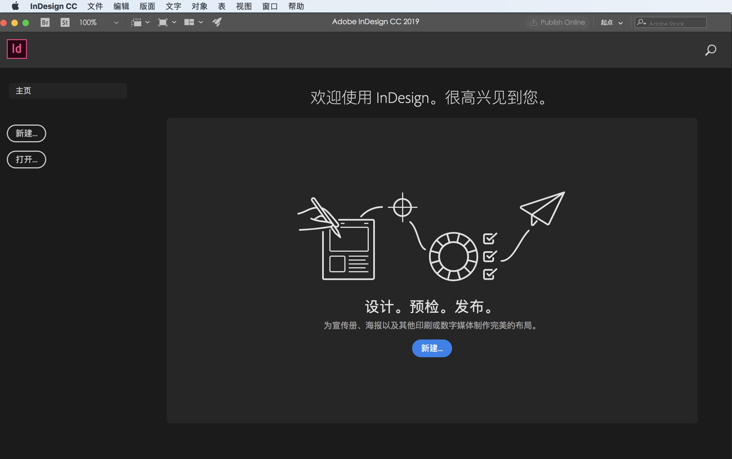Click the GPU performance rocket icon
Screen dimensions: 732x459
point(217,22)
